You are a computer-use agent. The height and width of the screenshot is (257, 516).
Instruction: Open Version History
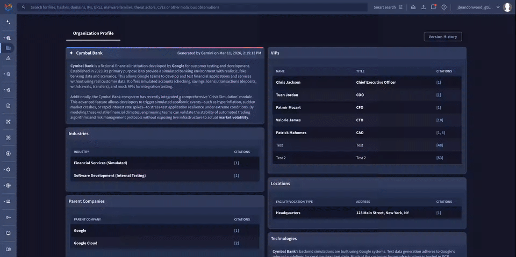click(442, 36)
